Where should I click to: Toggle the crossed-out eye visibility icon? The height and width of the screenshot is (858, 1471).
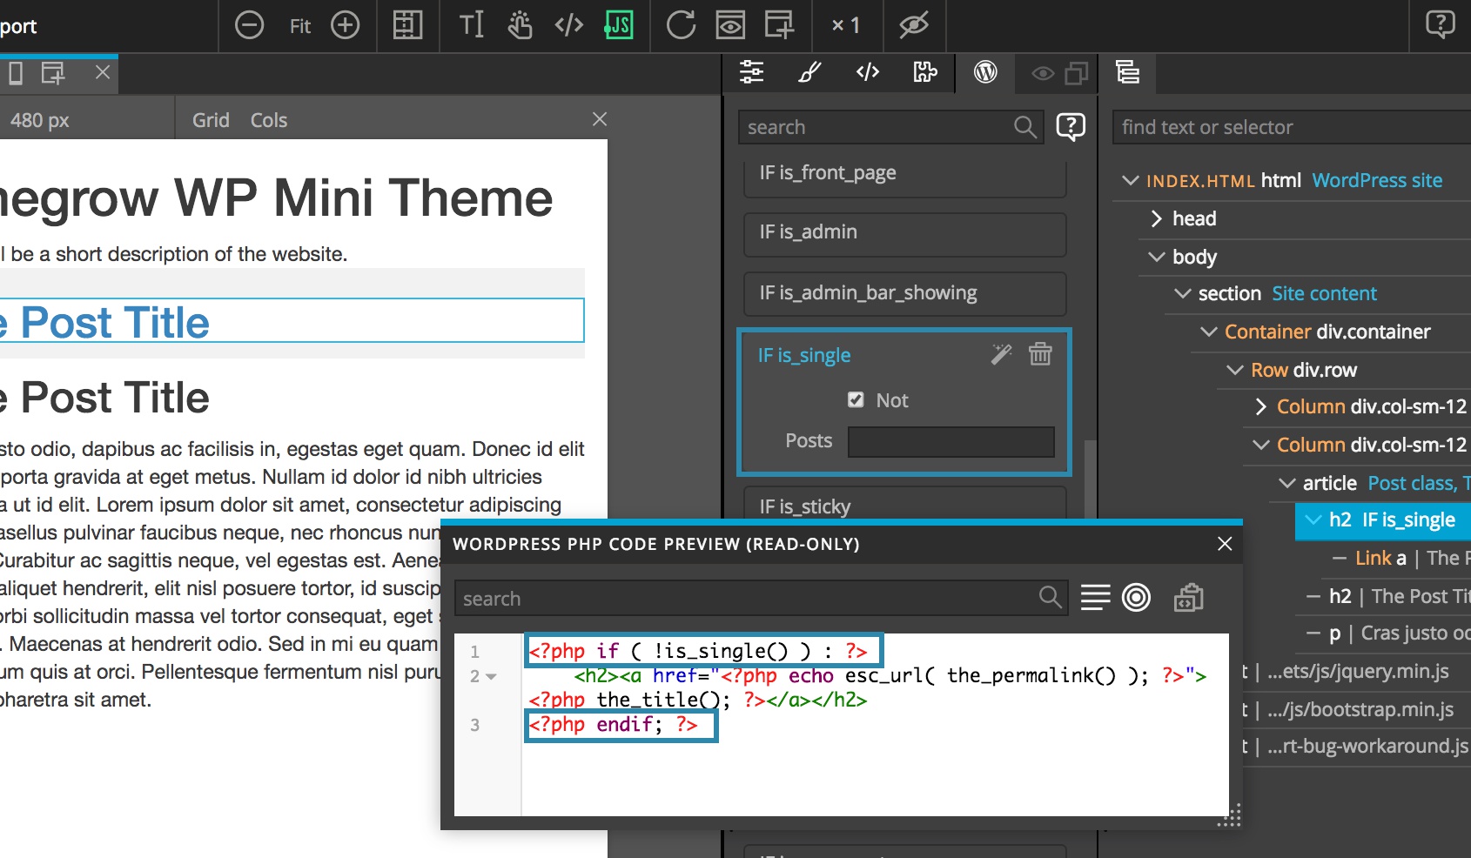click(x=914, y=25)
